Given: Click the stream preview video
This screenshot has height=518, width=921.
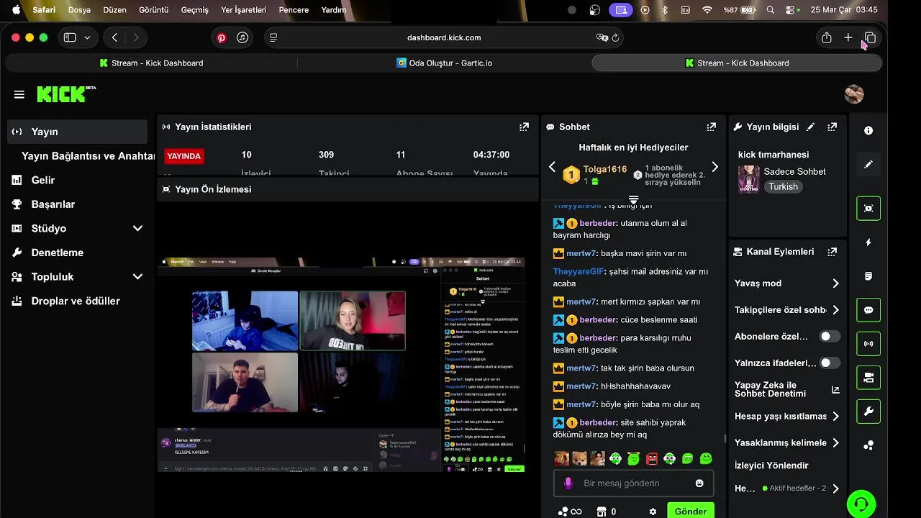Looking at the screenshot, I should coord(341,365).
